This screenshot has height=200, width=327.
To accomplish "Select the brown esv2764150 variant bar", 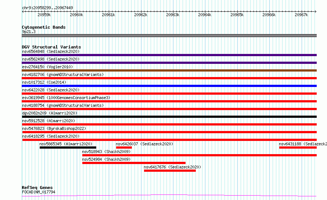I will [x=169, y=70].
